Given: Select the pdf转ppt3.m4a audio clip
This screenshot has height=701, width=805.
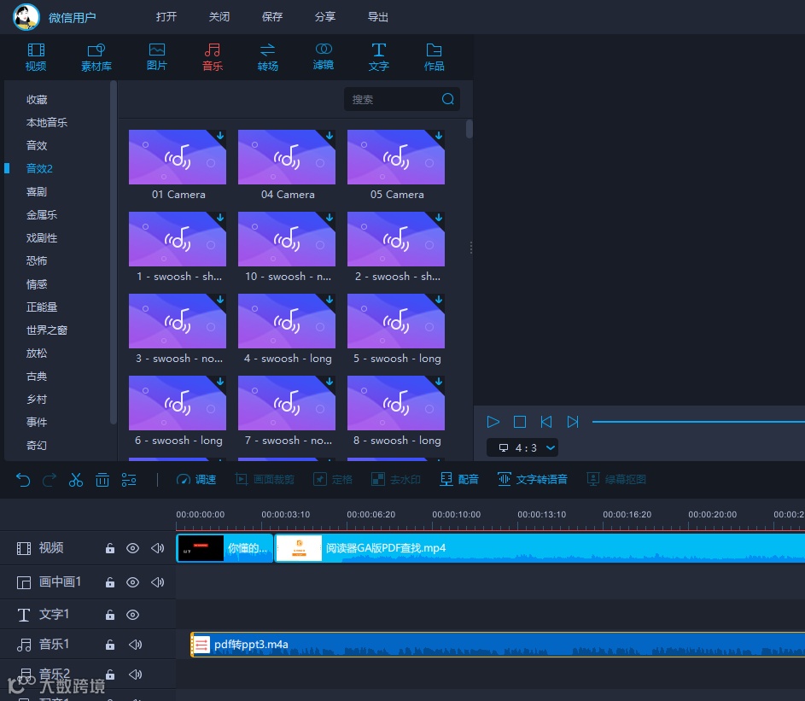Looking at the screenshot, I should pos(498,645).
